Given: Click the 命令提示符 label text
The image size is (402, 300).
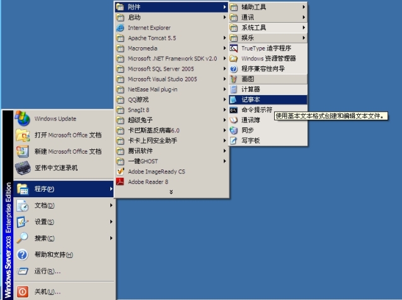Looking at the screenshot, I should (257, 110).
